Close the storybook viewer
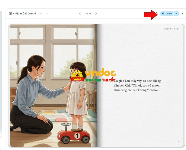The width and height of the screenshot is (186, 150). 182,13
